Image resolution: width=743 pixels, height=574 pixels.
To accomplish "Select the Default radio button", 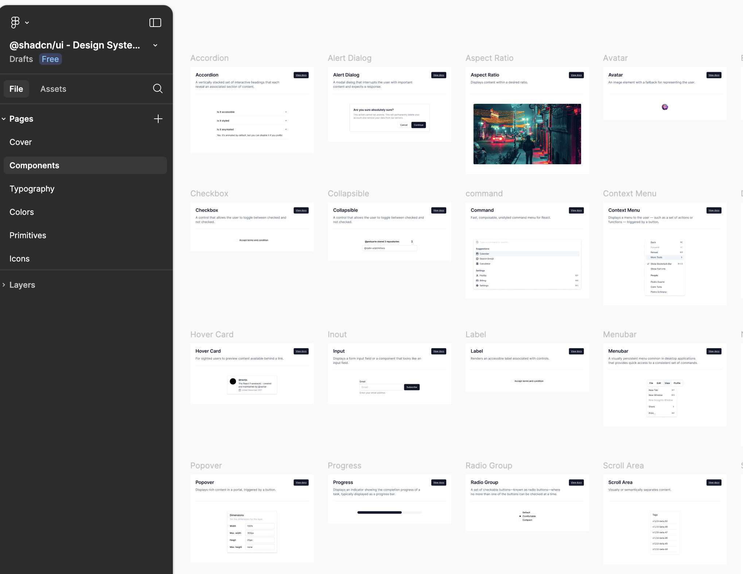I will pos(520,512).
